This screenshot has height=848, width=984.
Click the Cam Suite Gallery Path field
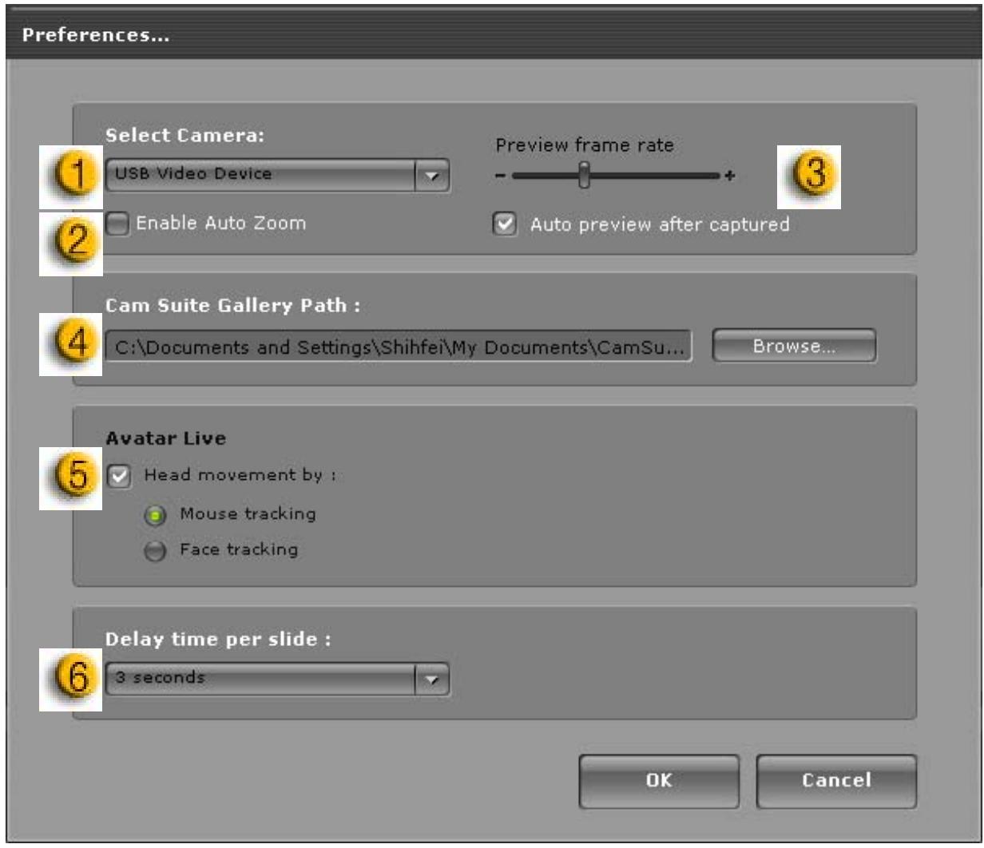click(398, 347)
